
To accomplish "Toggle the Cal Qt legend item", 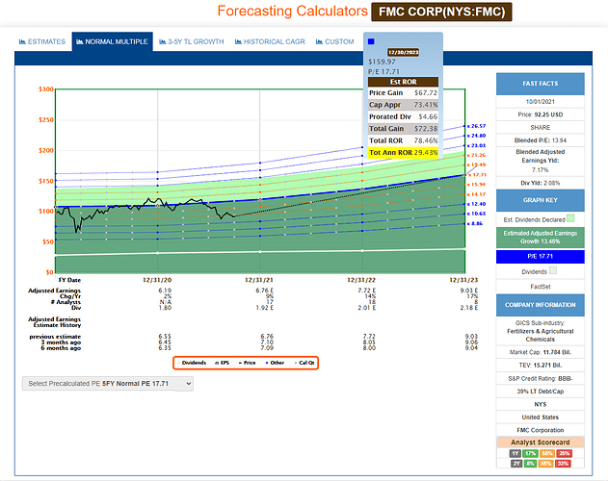I will pyautogui.click(x=304, y=363).
